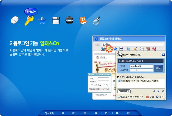Open the large floppy disk save icon
Image resolution: width=172 pixels, height=116 pixels.
pyautogui.click(x=56, y=20)
